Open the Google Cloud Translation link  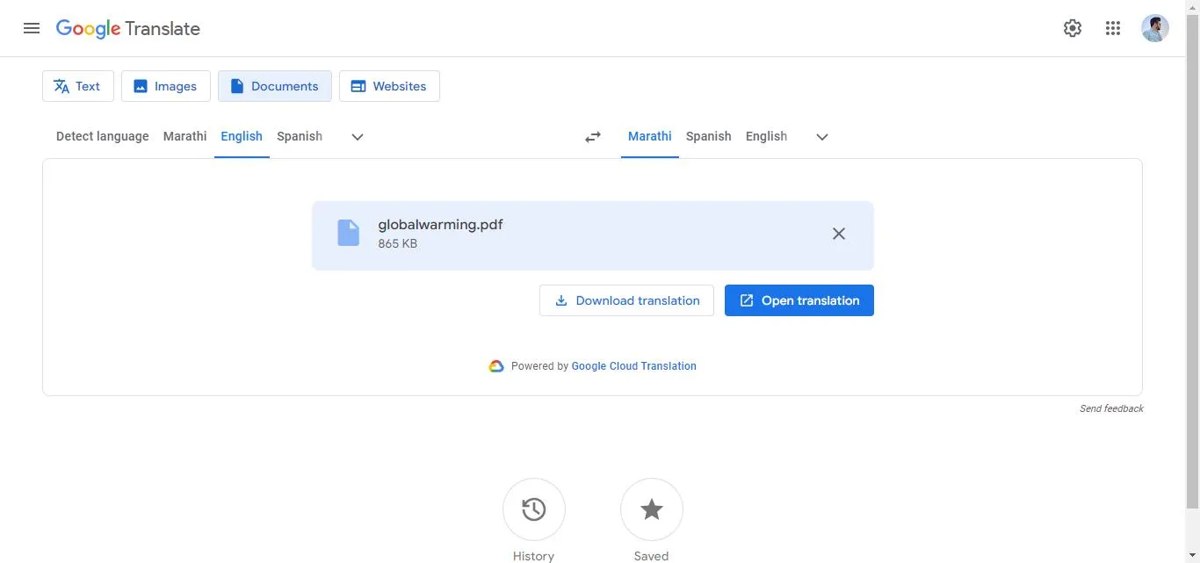click(633, 365)
